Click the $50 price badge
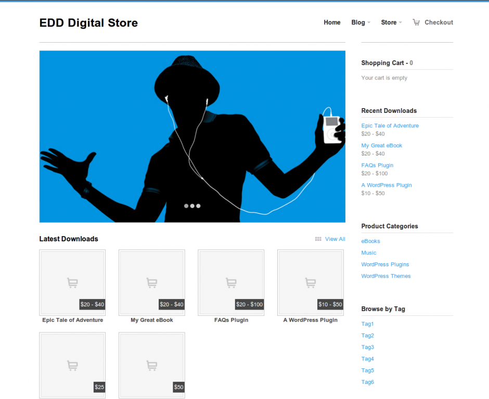489x399 pixels. point(179,387)
